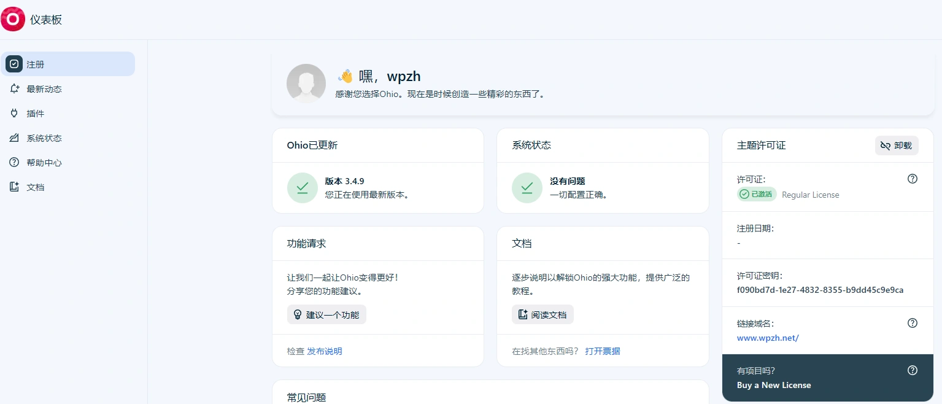The width and height of the screenshot is (942, 404).
Task: Select the 注册 icon in the sidebar
Action: (14, 64)
